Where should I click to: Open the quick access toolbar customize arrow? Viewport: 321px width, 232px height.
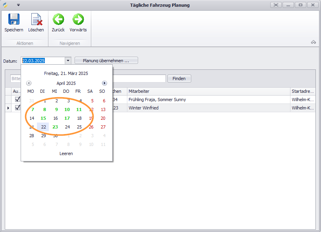pos(18,5)
